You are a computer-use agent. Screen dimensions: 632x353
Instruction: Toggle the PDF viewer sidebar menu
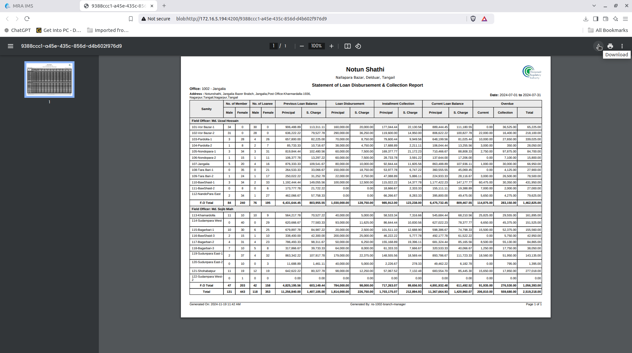point(11,46)
